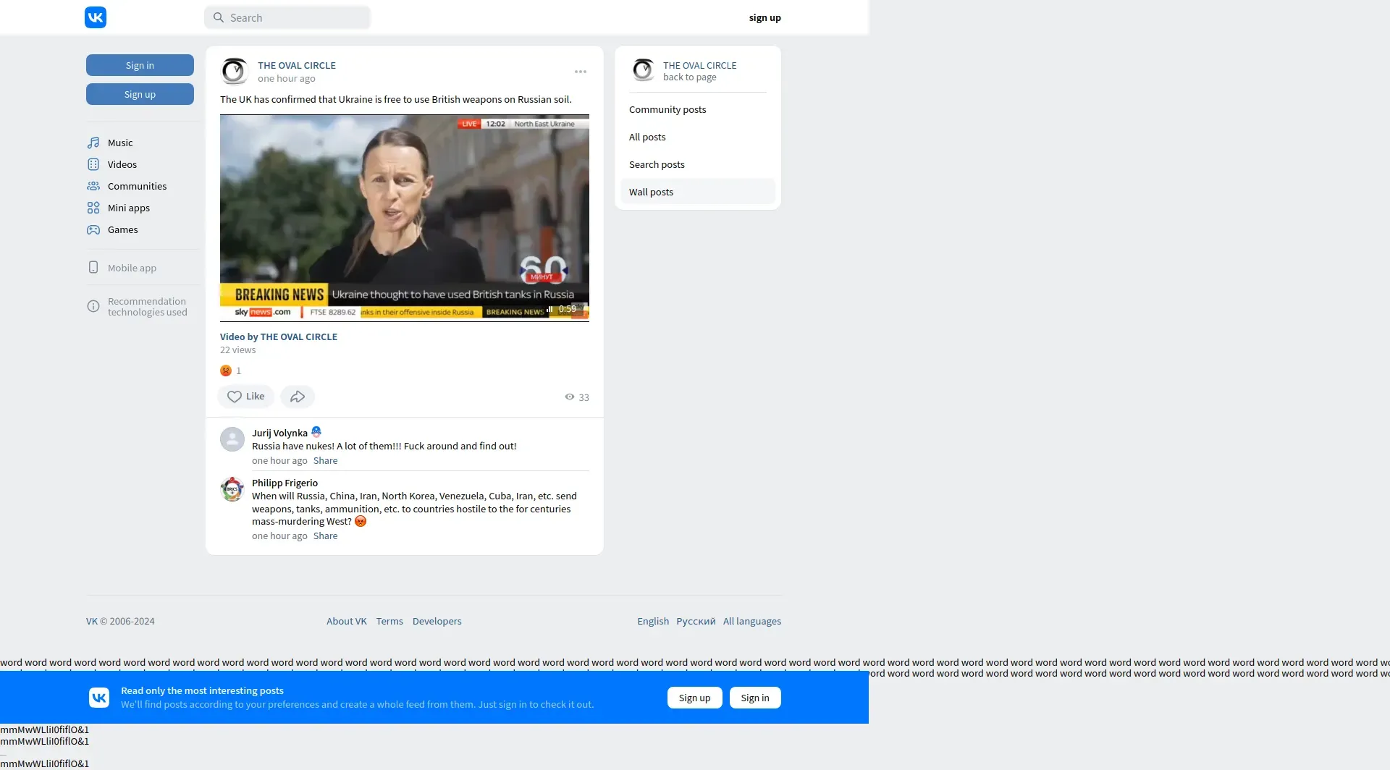The width and height of the screenshot is (1390, 770).
Task: Click 'Video by THE OVAL CIRCLE' title
Action: point(279,337)
